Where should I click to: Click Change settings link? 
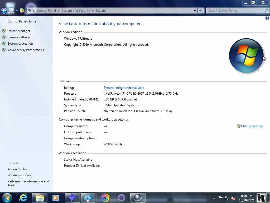click(252, 126)
